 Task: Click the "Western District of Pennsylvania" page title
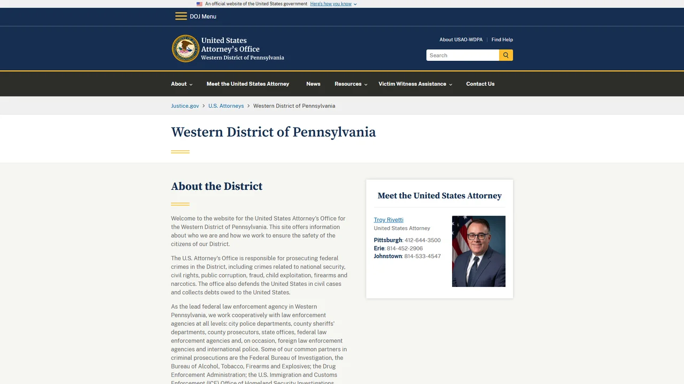[x=274, y=132]
